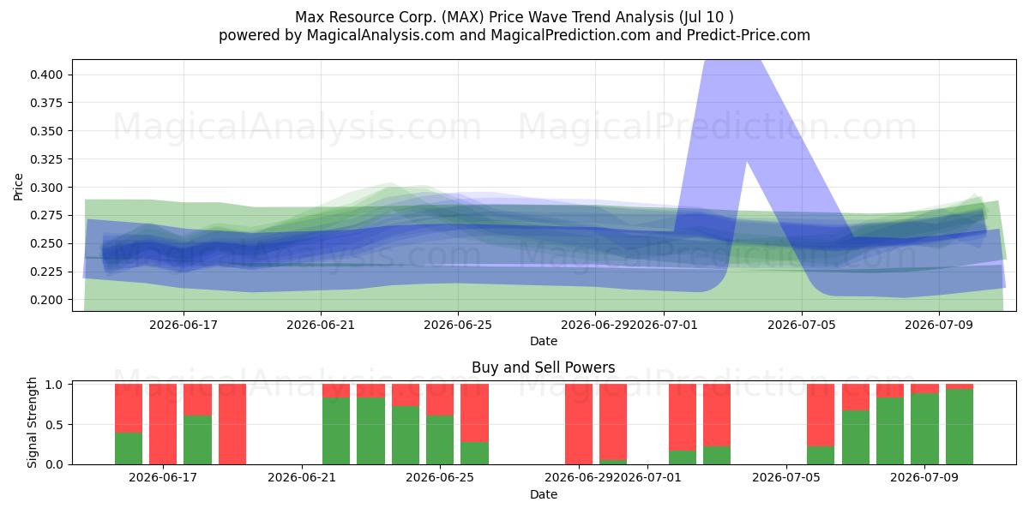Click the 0.275 tick on the Price axis

pos(48,215)
